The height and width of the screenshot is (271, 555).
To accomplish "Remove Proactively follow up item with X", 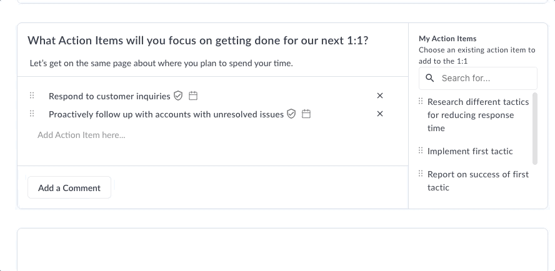I will coord(380,114).
